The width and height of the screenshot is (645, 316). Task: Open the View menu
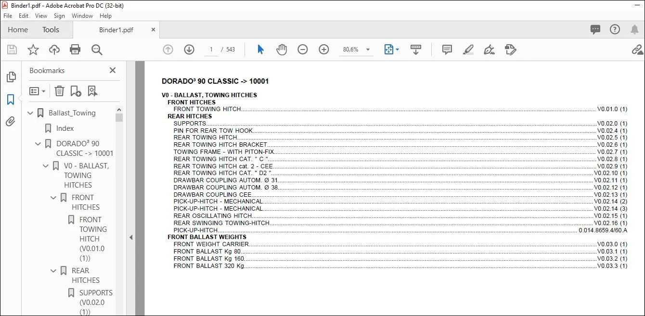point(41,16)
